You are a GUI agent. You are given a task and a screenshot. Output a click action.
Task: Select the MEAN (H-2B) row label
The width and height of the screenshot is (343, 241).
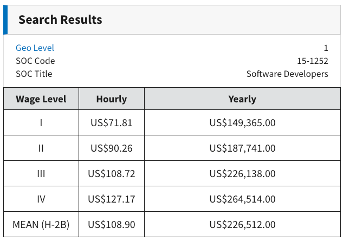pyautogui.click(x=41, y=225)
